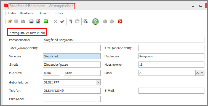Save using the blue floppy disk icon
The height and width of the screenshot is (106, 208).
coord(31,21)
